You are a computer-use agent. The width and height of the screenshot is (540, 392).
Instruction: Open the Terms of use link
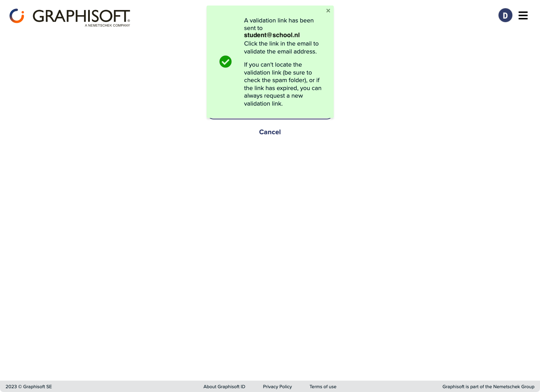[x=323, y=386]
